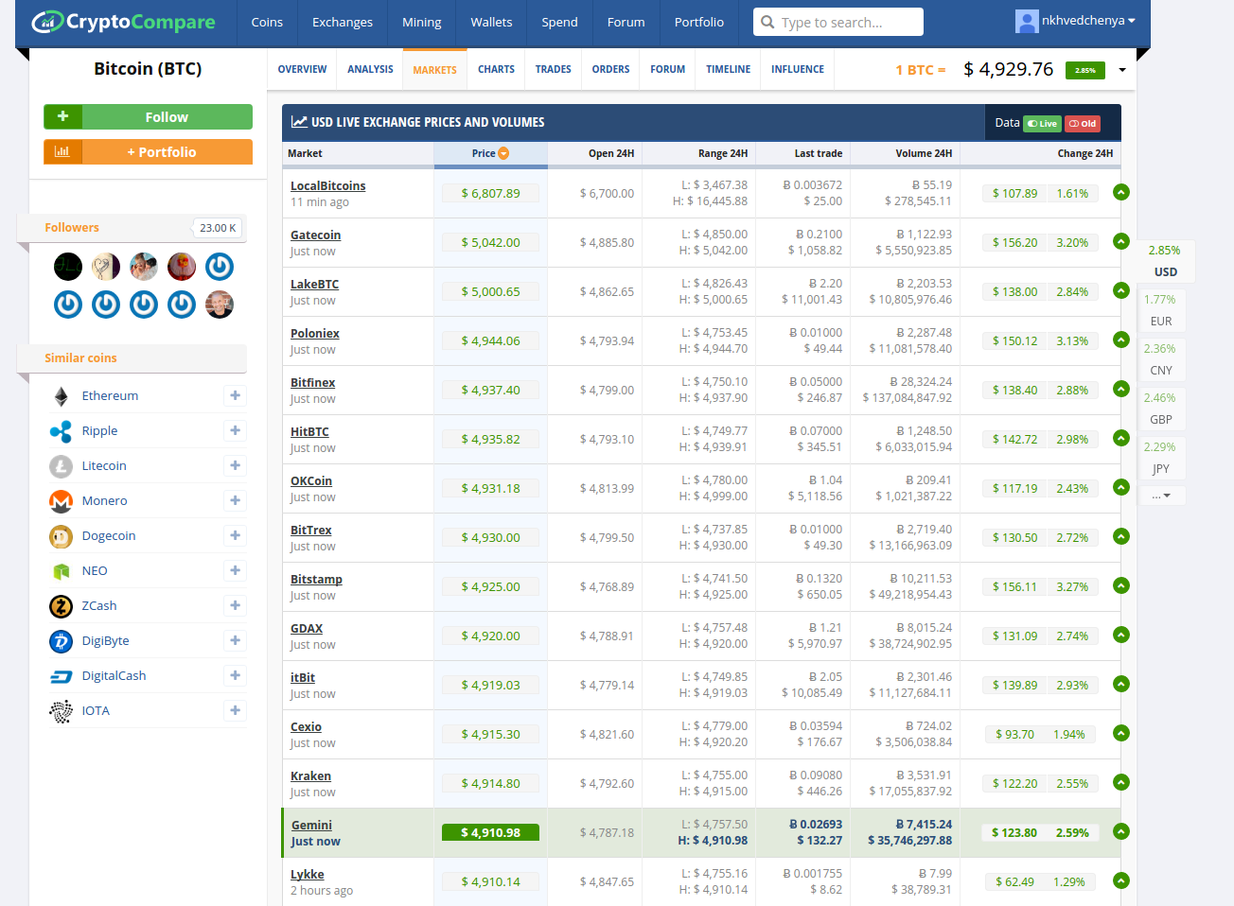This screenshot has height=906, width=1234.
Task: Open the LocalBitcoins market link
Action: click(x=327, y=186)
